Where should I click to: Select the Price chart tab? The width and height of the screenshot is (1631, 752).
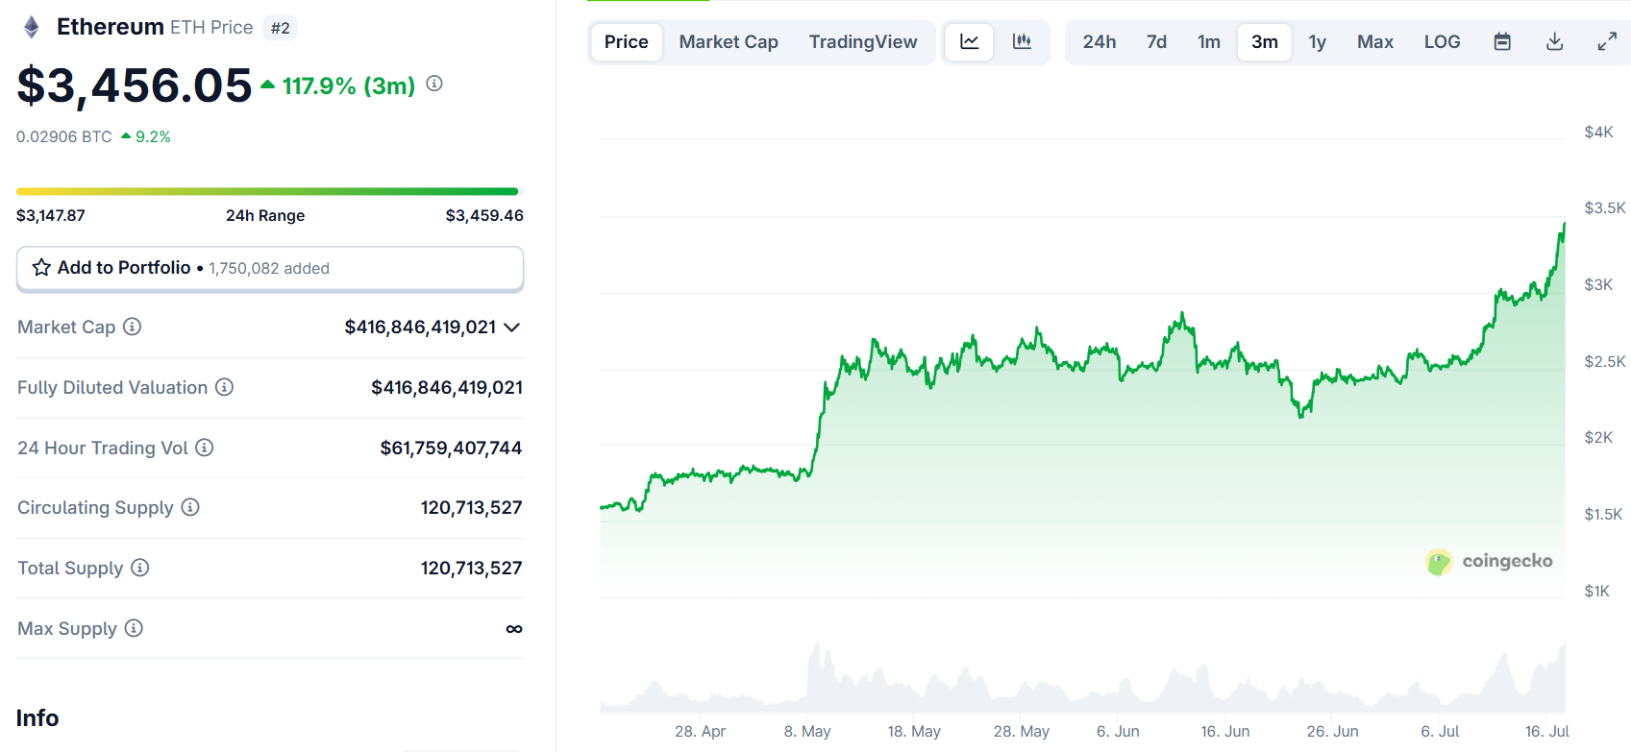pos(627,41)
